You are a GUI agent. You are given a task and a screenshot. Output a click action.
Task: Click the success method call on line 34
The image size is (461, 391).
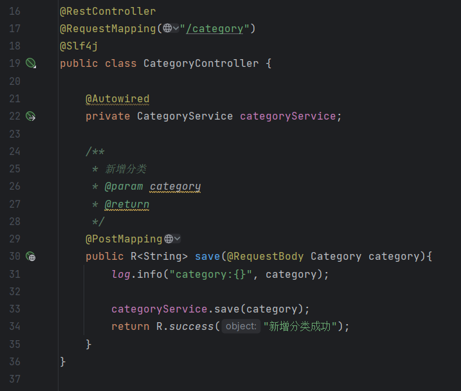click(192, 326)
